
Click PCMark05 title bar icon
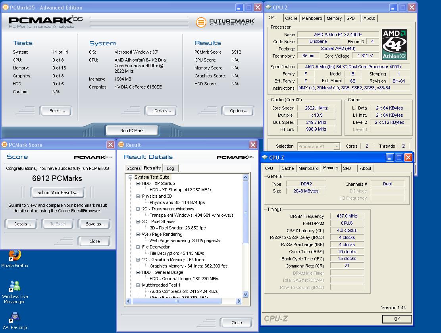pos(5,7)
